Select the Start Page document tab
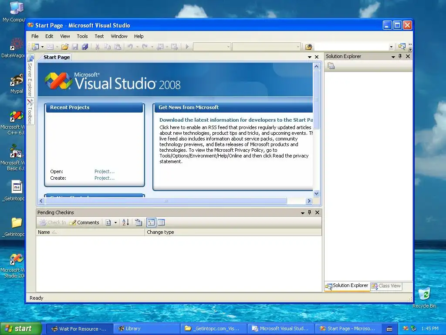The height and width of the screenshot is (335, 446). [x=57, y=57]
